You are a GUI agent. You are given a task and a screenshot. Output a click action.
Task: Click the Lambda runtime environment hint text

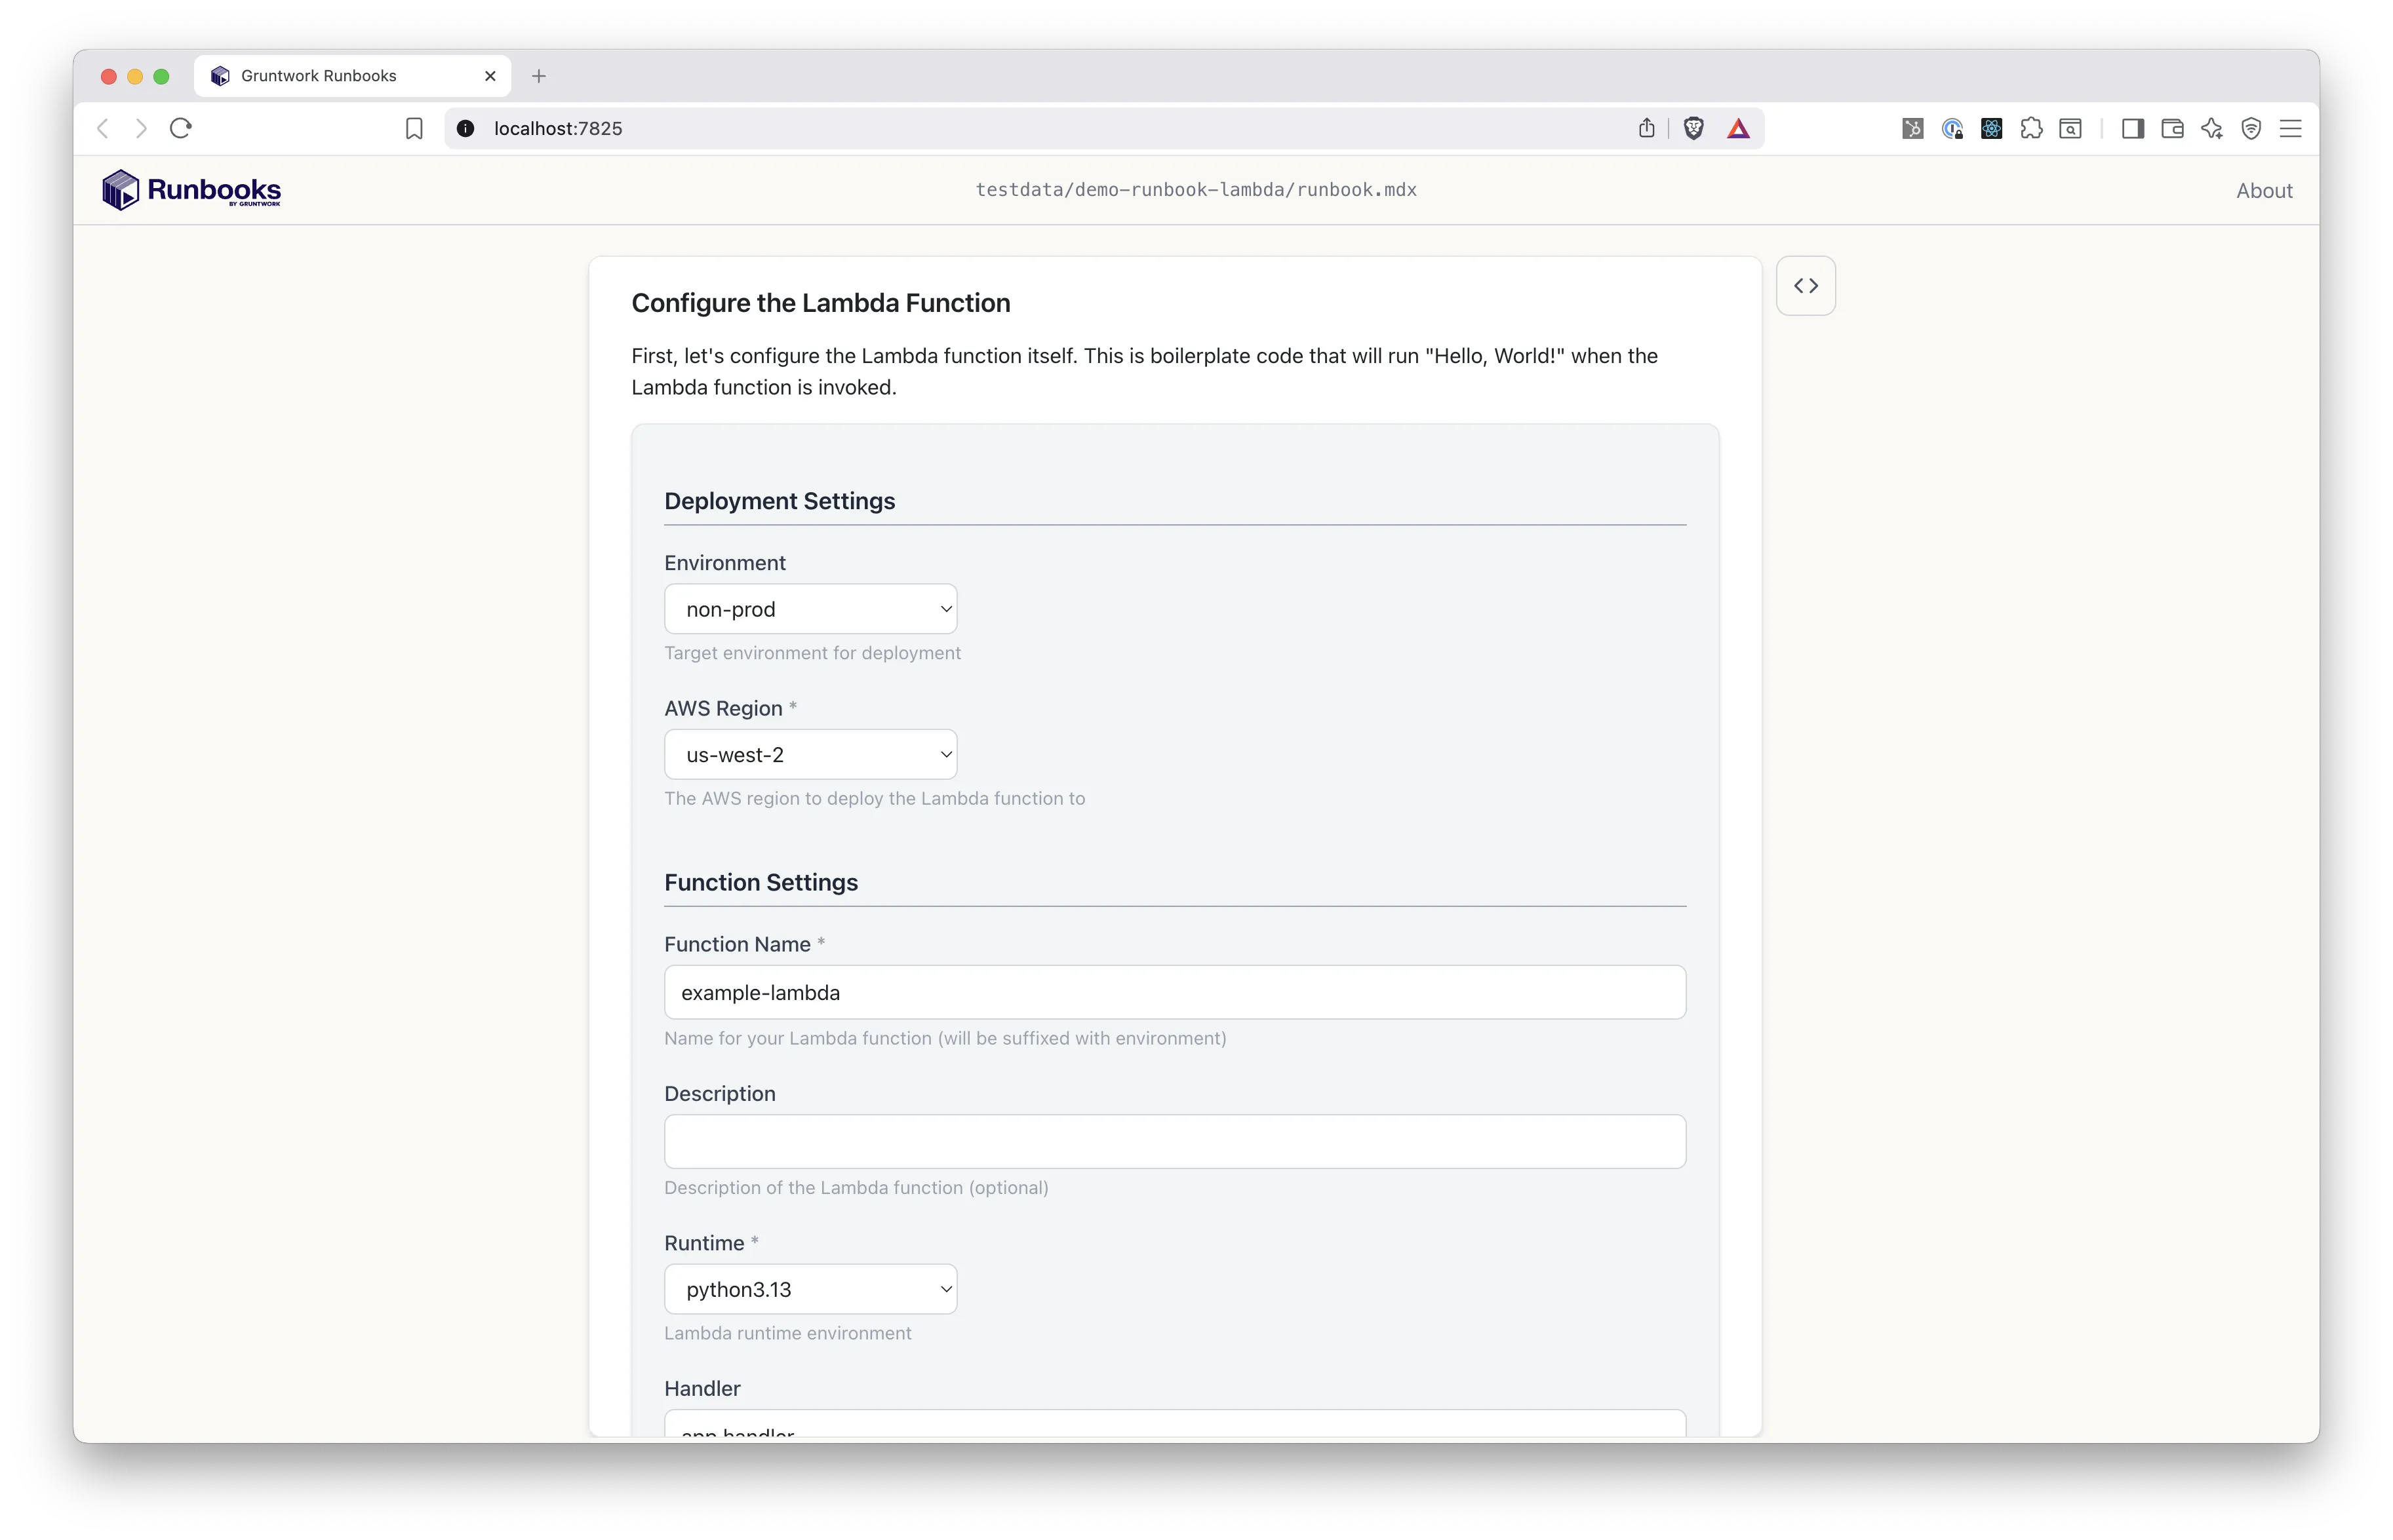click(x=787, y=1333)
